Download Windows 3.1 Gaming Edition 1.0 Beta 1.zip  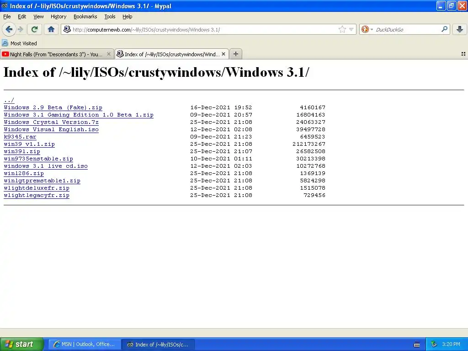(x=79, y=115)
